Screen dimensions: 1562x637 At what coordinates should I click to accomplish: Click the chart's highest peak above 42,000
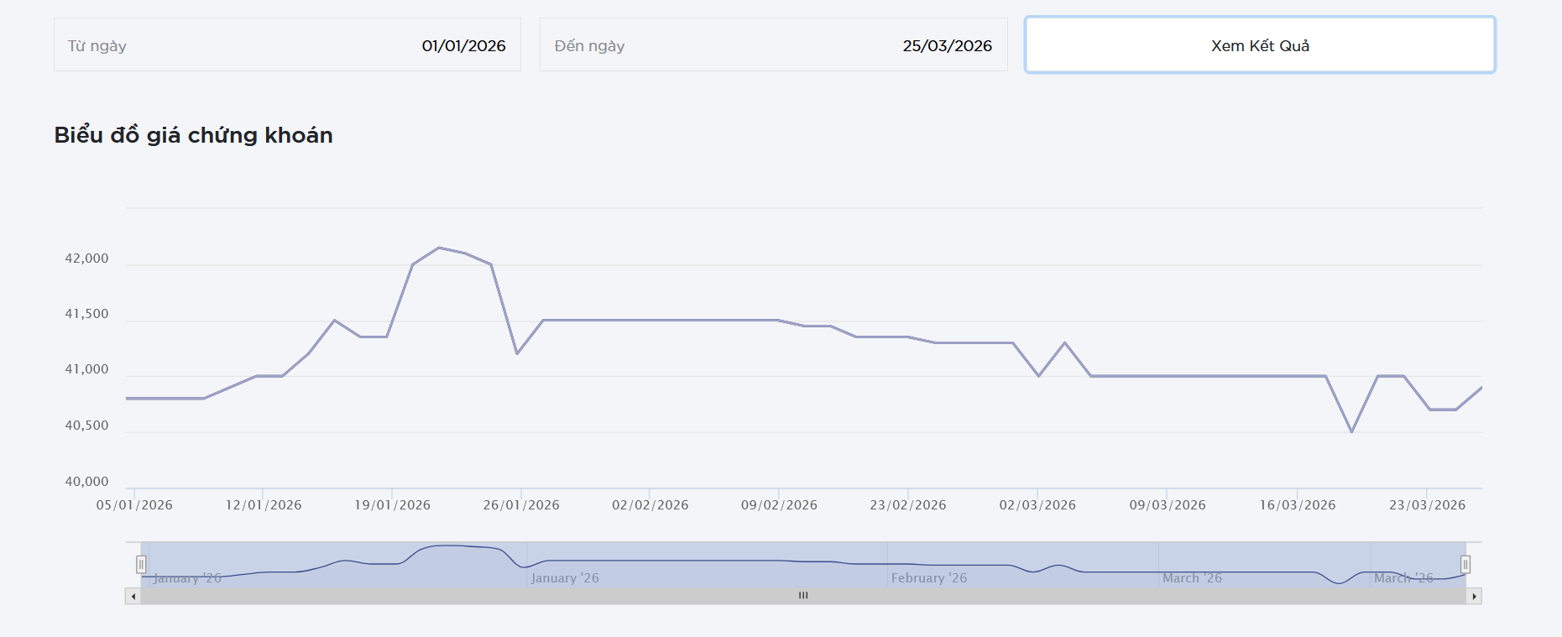pos(439,248)
